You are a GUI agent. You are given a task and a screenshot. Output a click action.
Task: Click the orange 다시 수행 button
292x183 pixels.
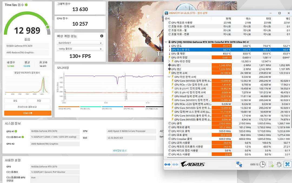click(28, 113)
